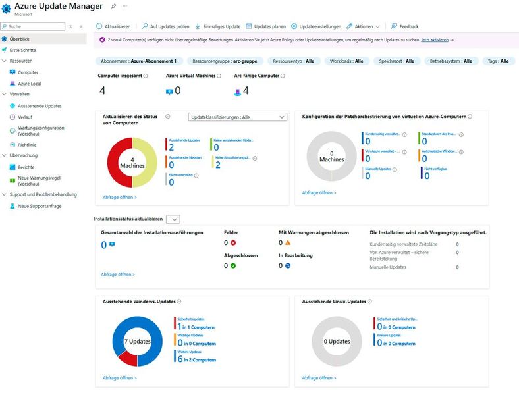The width and height of the screenshot is (519, 395).
Task: Open Erste Schritte in sidebar
Action: (x=22, y=50)
